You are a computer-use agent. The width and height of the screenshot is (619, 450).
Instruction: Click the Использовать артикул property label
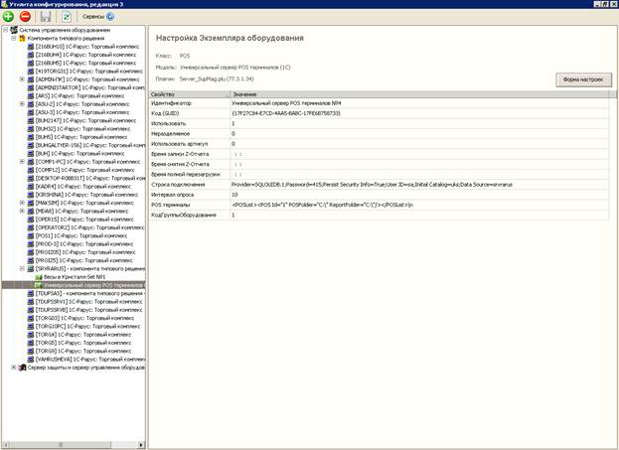click(x=179, y=144)
